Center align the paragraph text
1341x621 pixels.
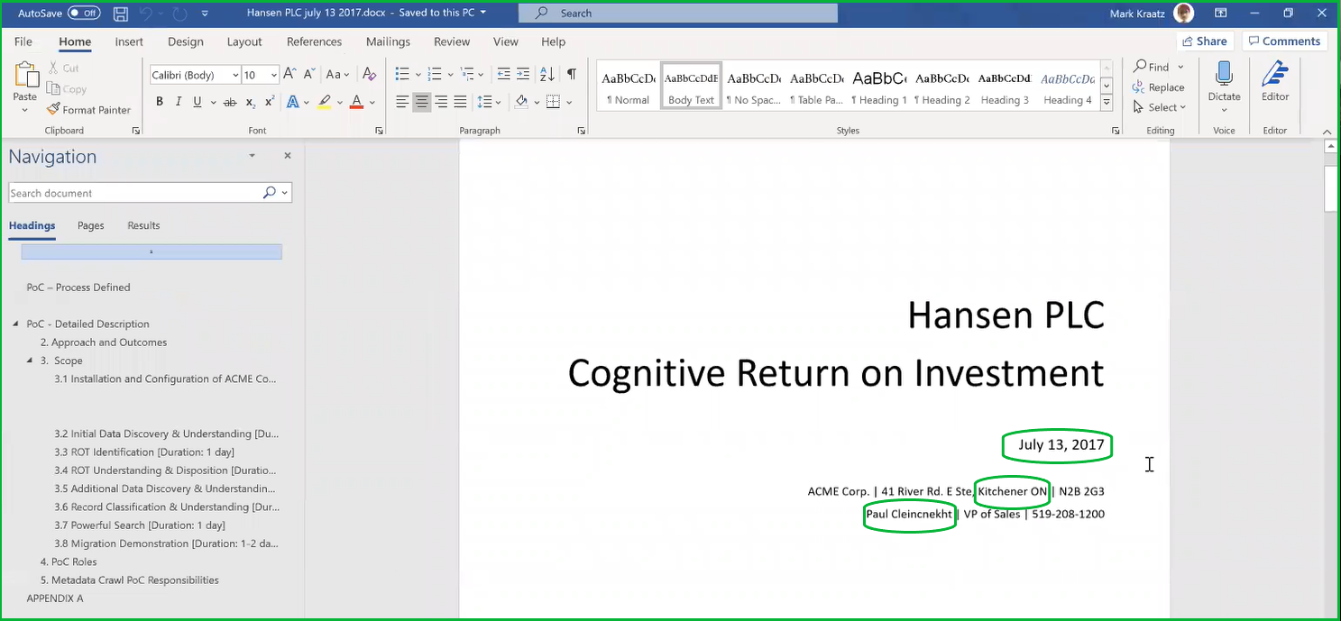(x=422, y=102)
